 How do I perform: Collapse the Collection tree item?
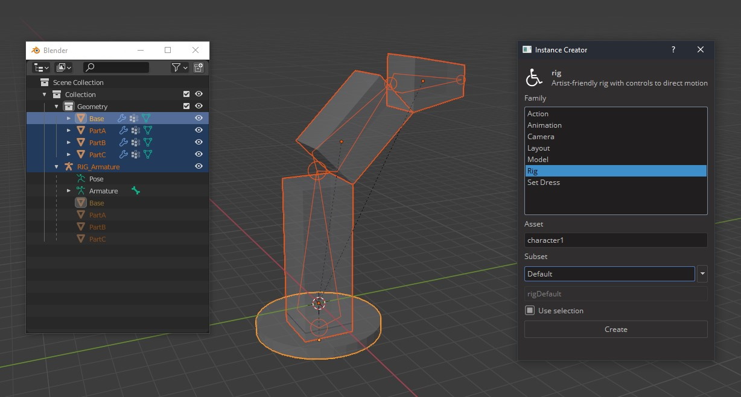(x=44, y=95)
